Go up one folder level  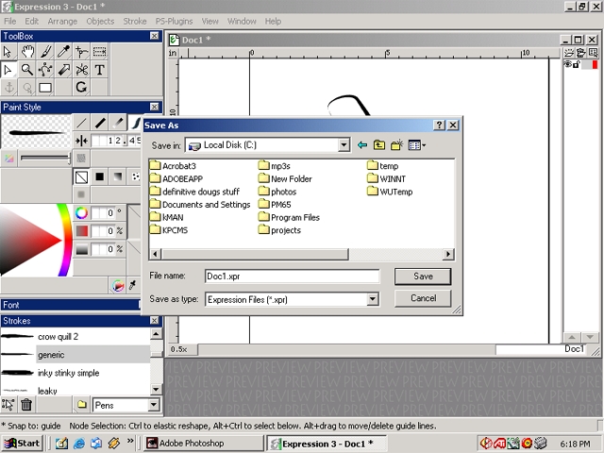point(379,145)
